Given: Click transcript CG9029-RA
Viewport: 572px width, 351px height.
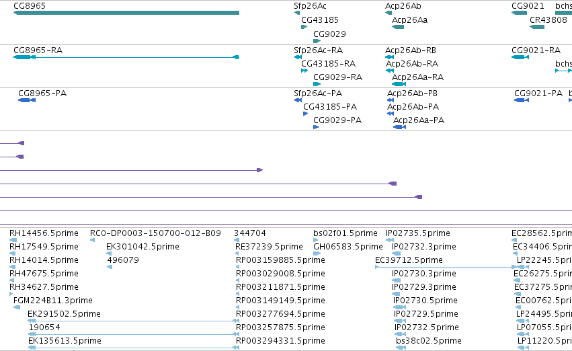Looking at the screenshot, I should pyautogui.click(x=317, y=84).
